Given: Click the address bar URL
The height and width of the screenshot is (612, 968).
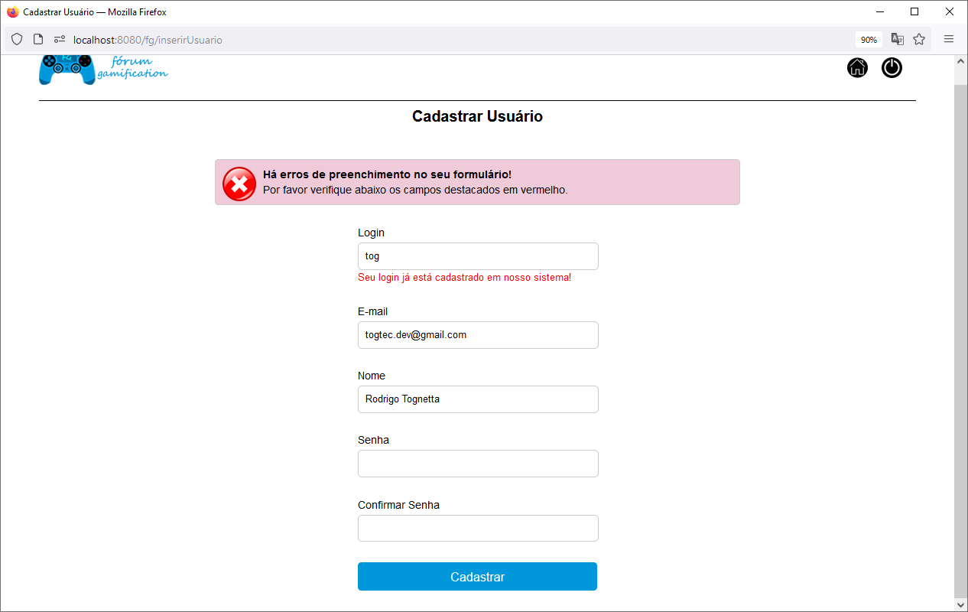Looking at the screenshot, I should [x=148, y=40].
